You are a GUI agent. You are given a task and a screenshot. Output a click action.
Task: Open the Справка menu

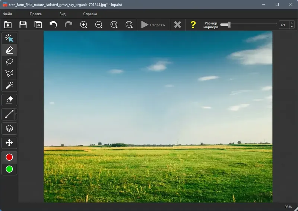tap(90, 14)
